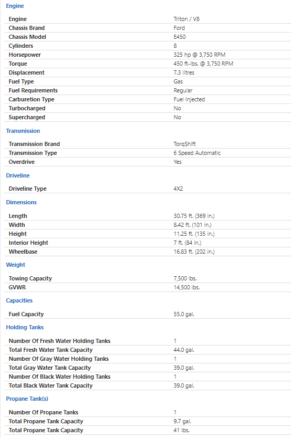Select the 6 Speed Automatic value
Image resolution: width=291 pixels, height=438 pixels.
pyautogui.click(x=197, y=153)
